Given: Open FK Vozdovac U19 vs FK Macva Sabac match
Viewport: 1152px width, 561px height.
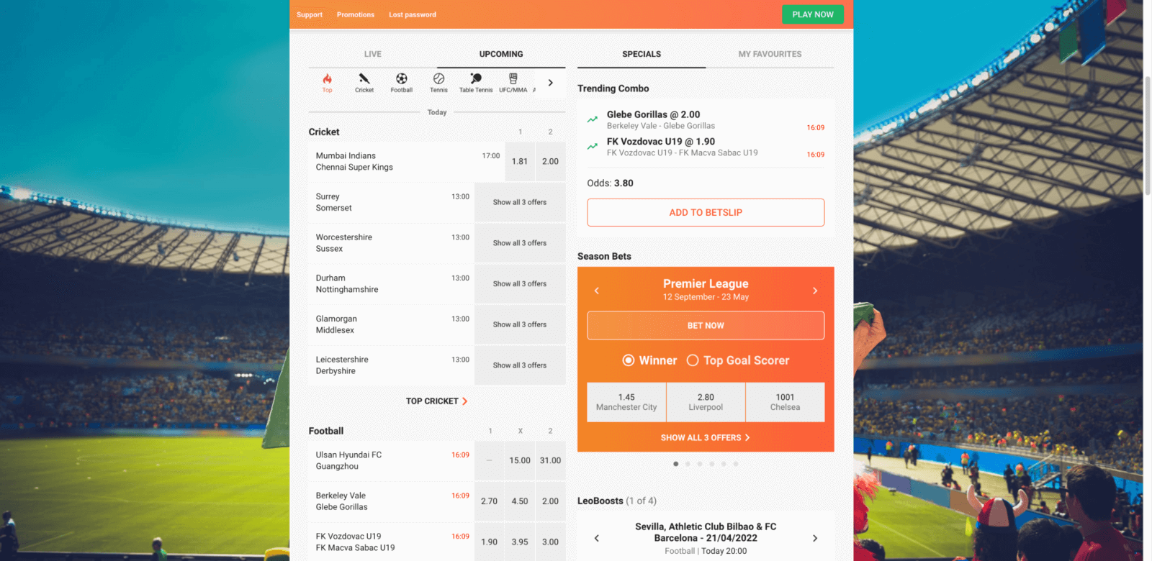Looking at the screenshot, I should pos(391,542).
